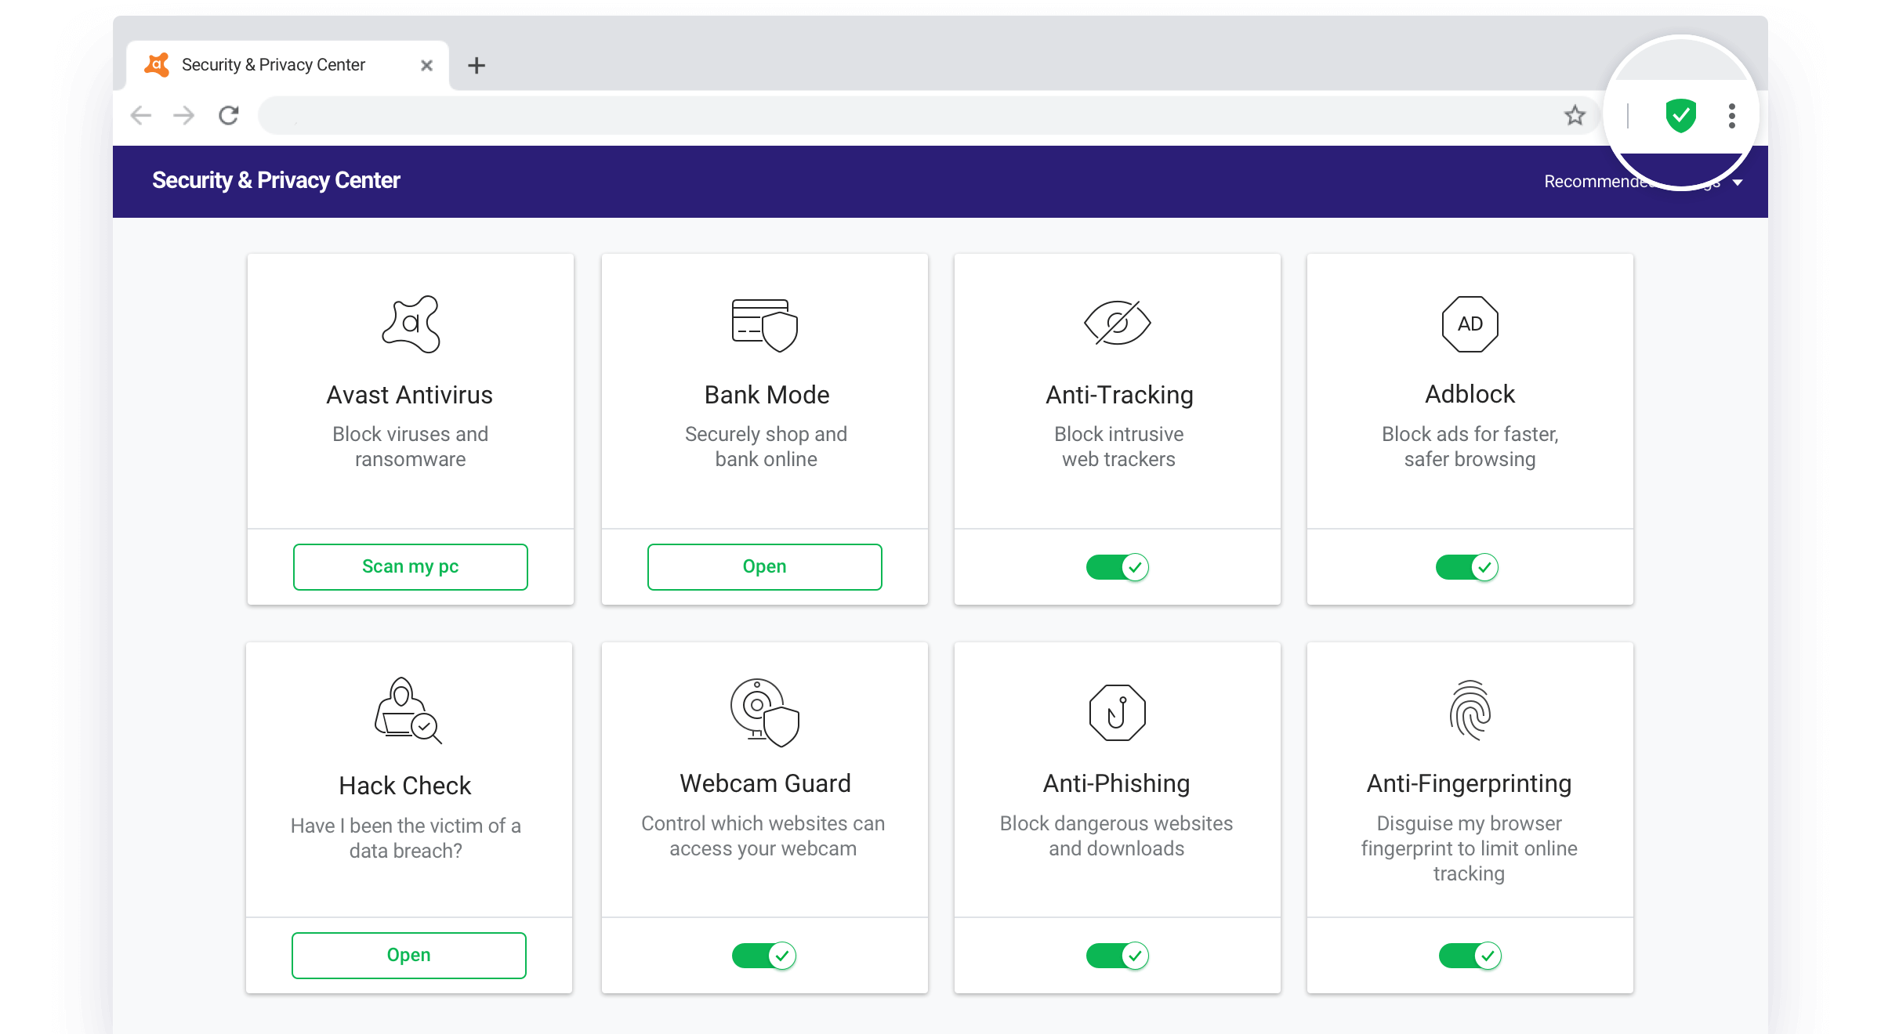Image resolution: width=1881 pixels, height=1034 pixels.
Task: Click the browser address bar
Action: coord(901,116)
